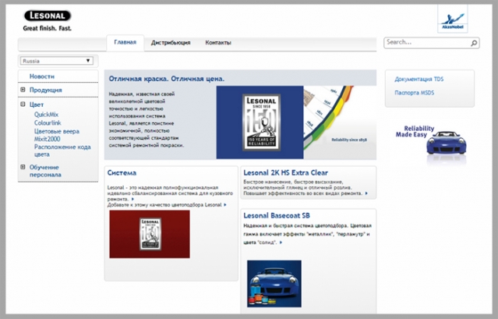Open the Паспорта MSDS link
The width and height of the screenshot is (498, 319).
click(415, 93)
